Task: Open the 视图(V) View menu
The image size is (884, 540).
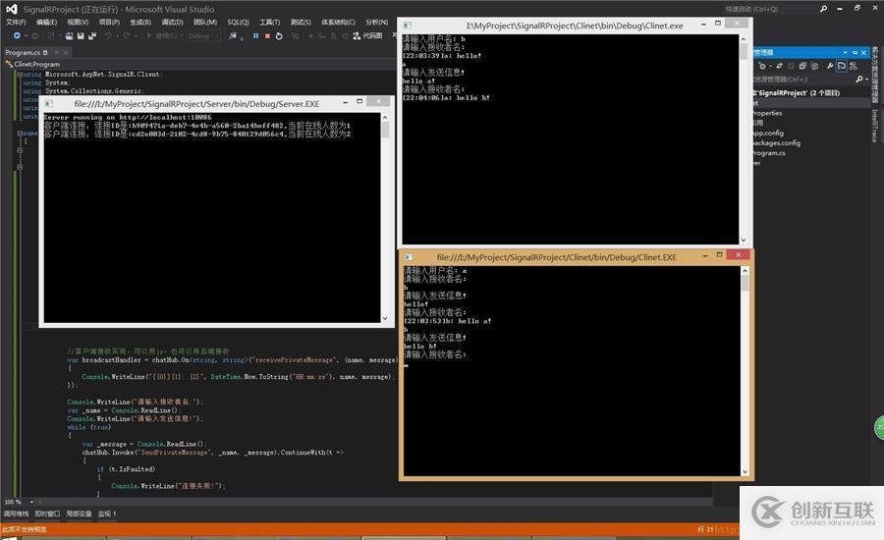Action: [x=78, y=22]
